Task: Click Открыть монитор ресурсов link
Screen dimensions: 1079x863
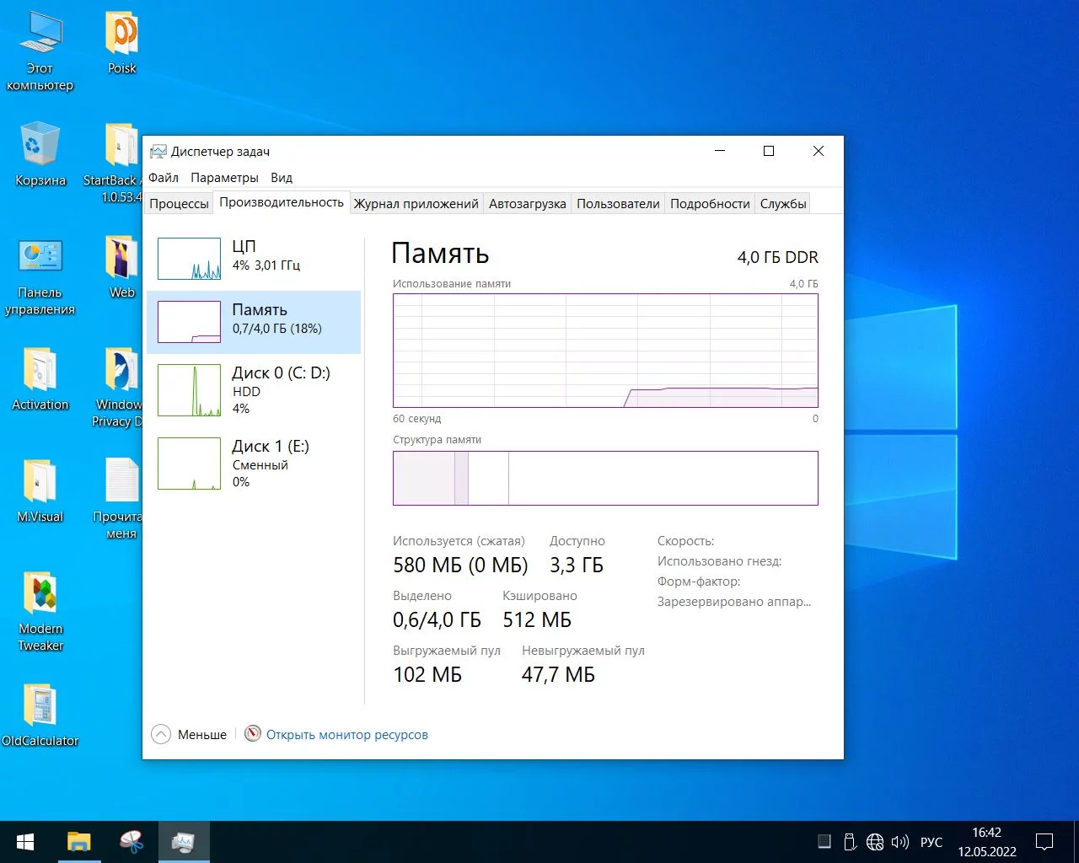Action: 346,735
